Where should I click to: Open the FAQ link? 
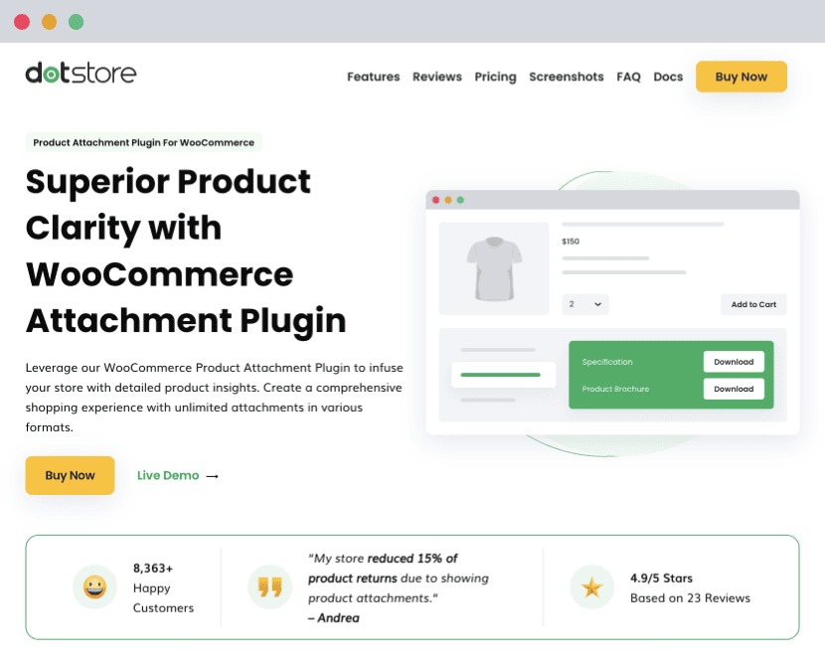coord(628,77)
